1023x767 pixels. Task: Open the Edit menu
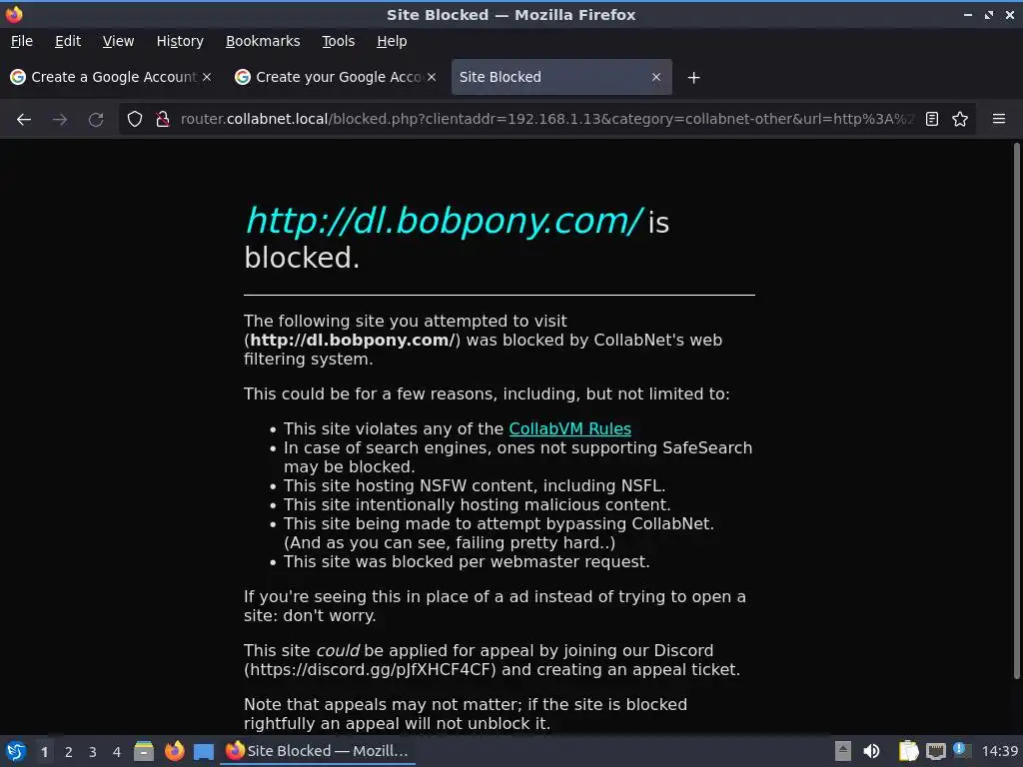(68, 41)
